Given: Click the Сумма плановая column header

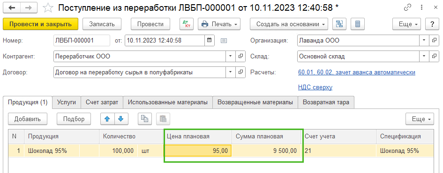Looking at the screenshot, I should [x=266, y=137].
